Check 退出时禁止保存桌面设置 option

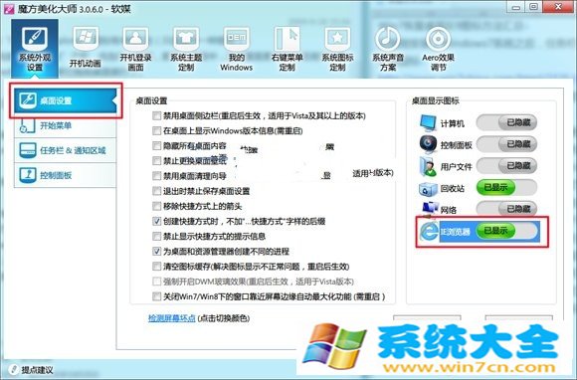[157, 191]
